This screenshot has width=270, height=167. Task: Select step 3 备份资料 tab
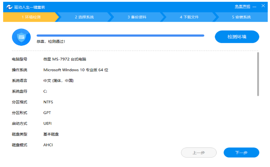tap(137, 17)
